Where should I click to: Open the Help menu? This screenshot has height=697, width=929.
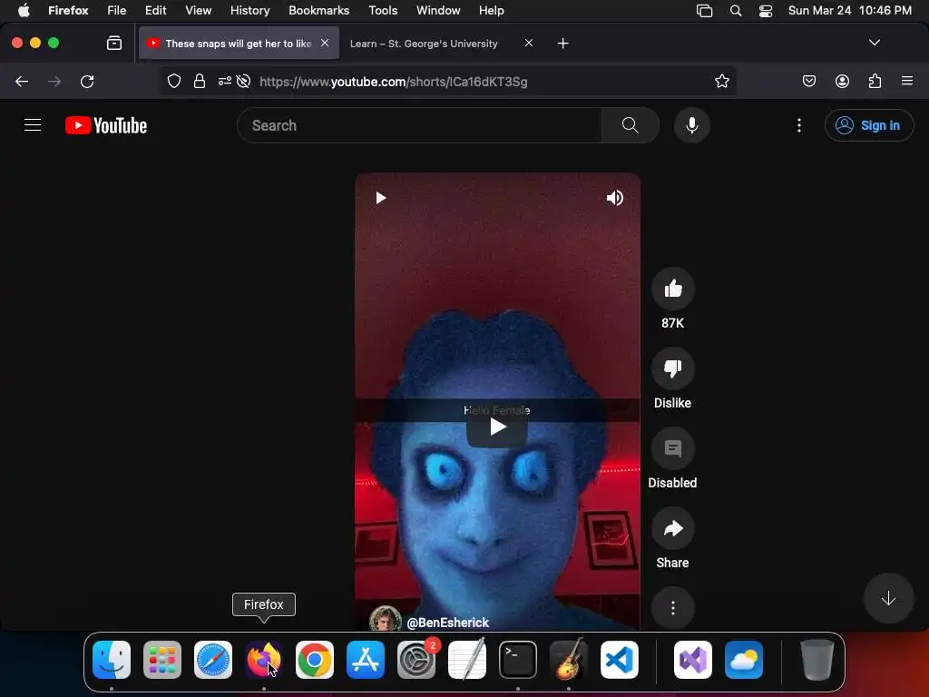coord(491,10)
